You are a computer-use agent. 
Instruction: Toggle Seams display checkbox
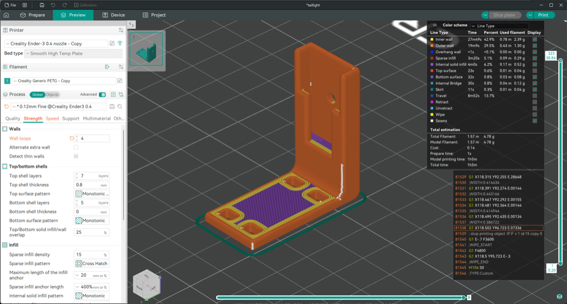pos(535,121)
